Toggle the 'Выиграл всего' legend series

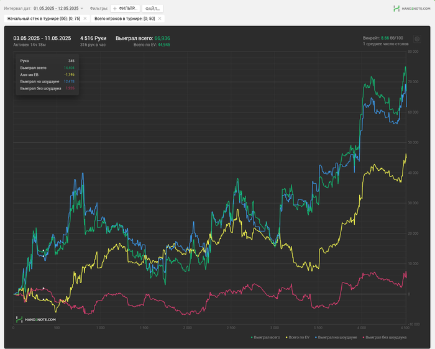267,337
